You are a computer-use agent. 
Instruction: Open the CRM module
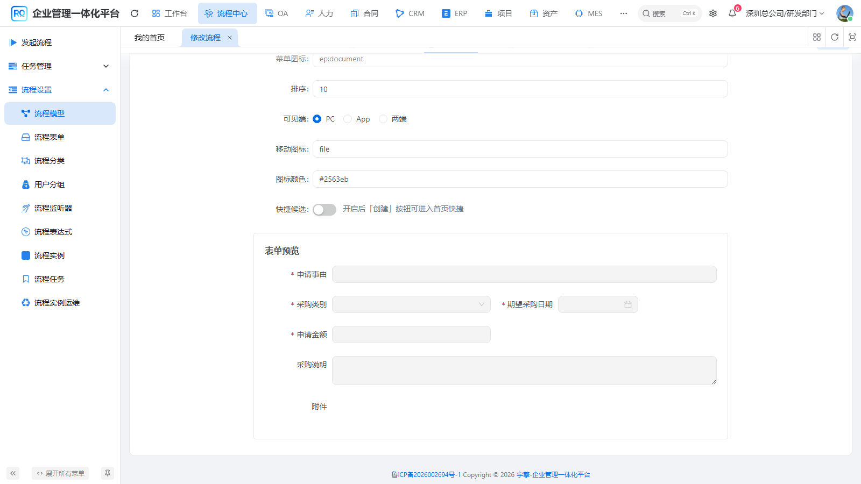(410, 13)
